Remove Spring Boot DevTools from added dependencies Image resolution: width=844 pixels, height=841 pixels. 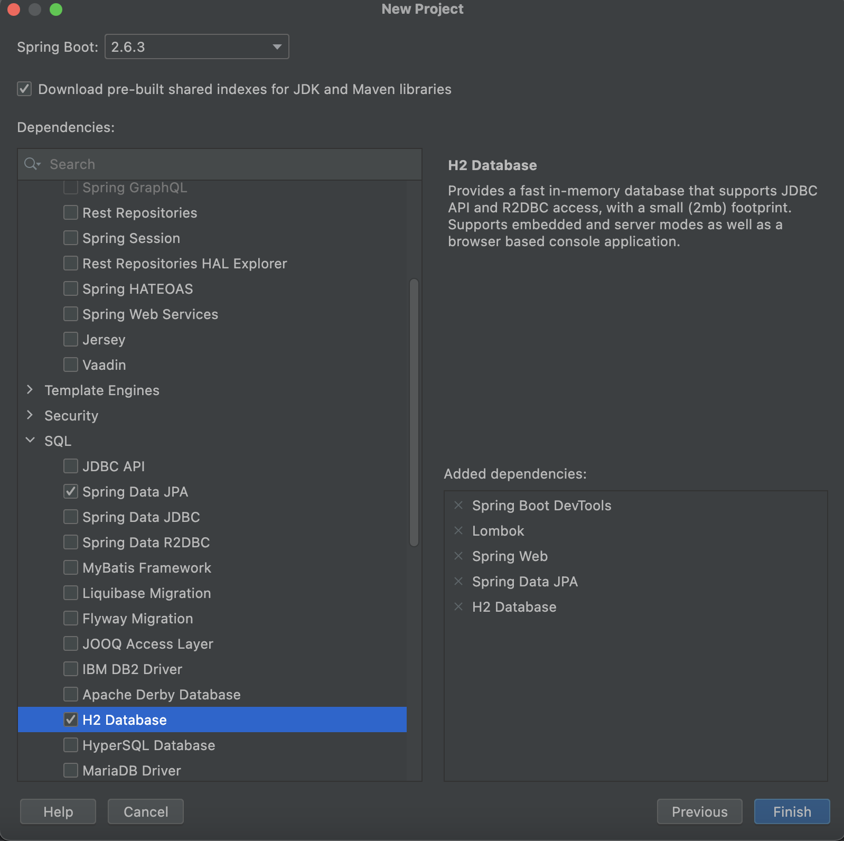[x=458, y=505]
